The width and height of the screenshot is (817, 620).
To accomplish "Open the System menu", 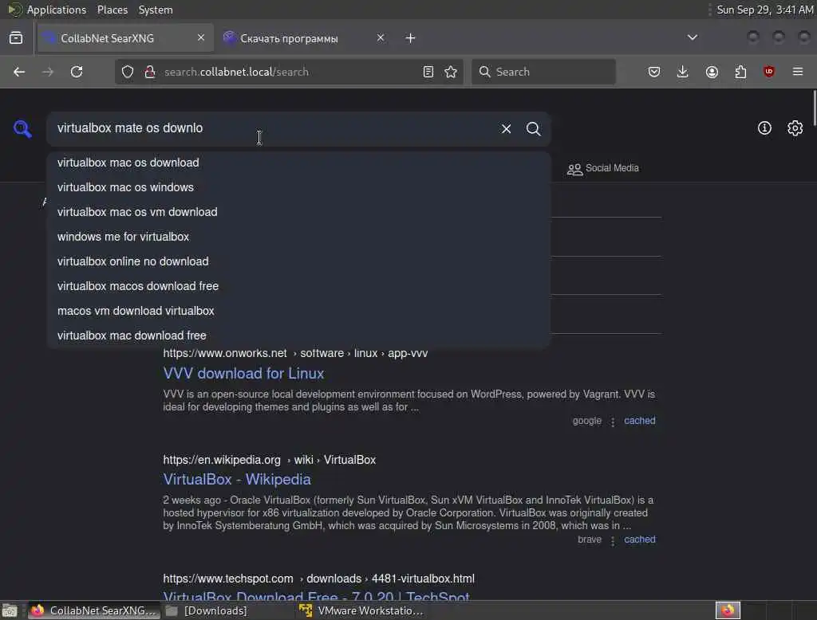I will (x=156, y=10).
